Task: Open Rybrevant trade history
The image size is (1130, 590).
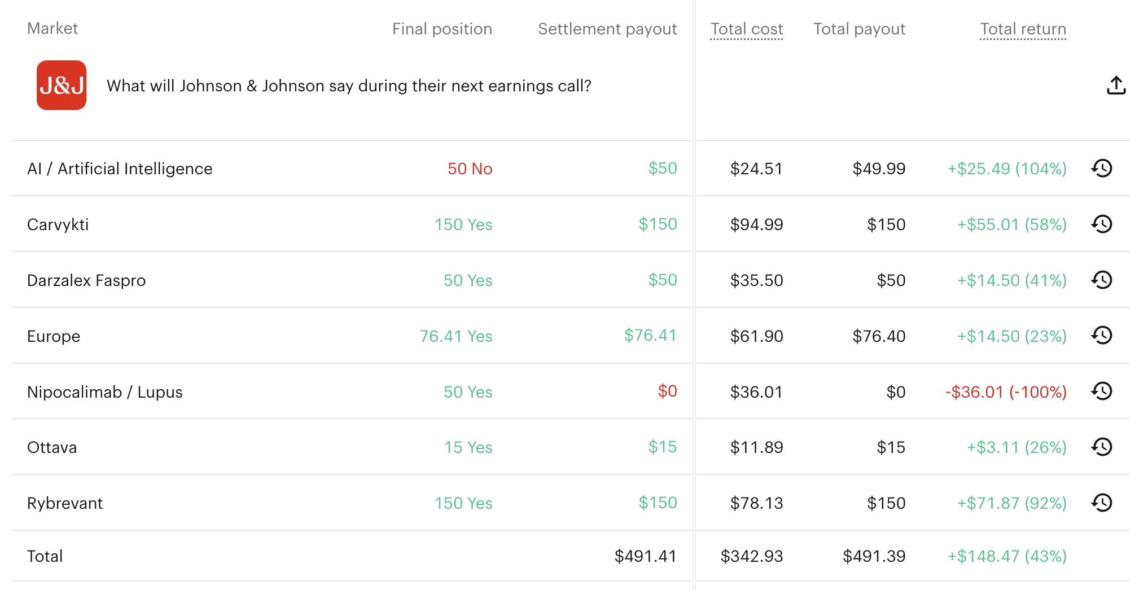Action: 1101,503
